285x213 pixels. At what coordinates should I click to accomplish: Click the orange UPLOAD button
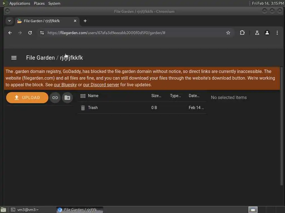(x=27, y=98)
